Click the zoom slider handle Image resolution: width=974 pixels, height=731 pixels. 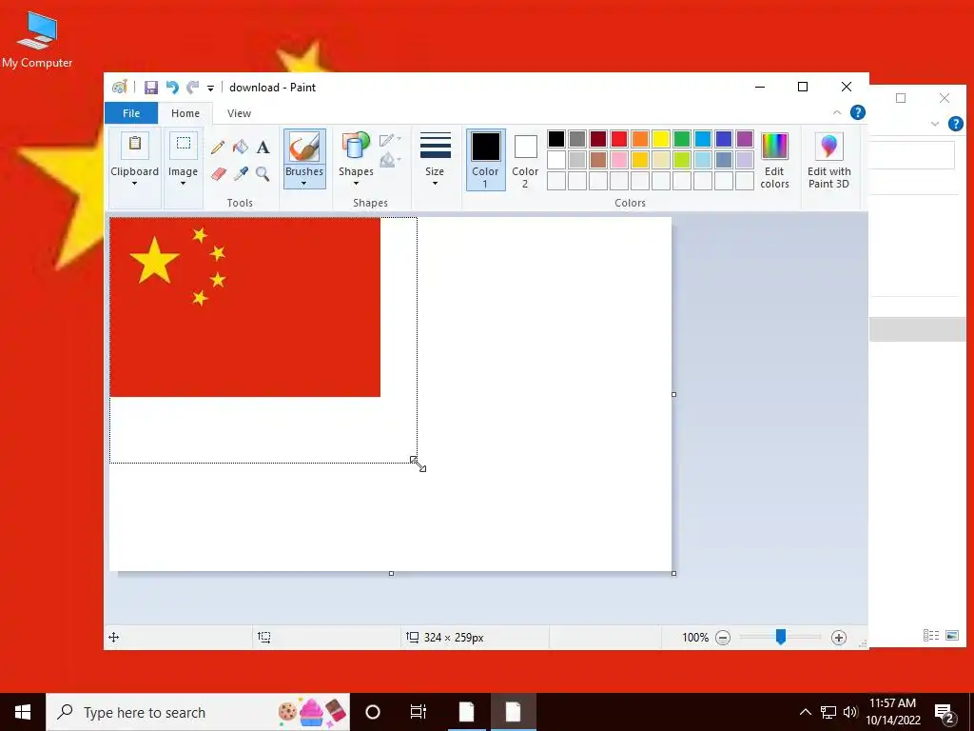(781, 637)
